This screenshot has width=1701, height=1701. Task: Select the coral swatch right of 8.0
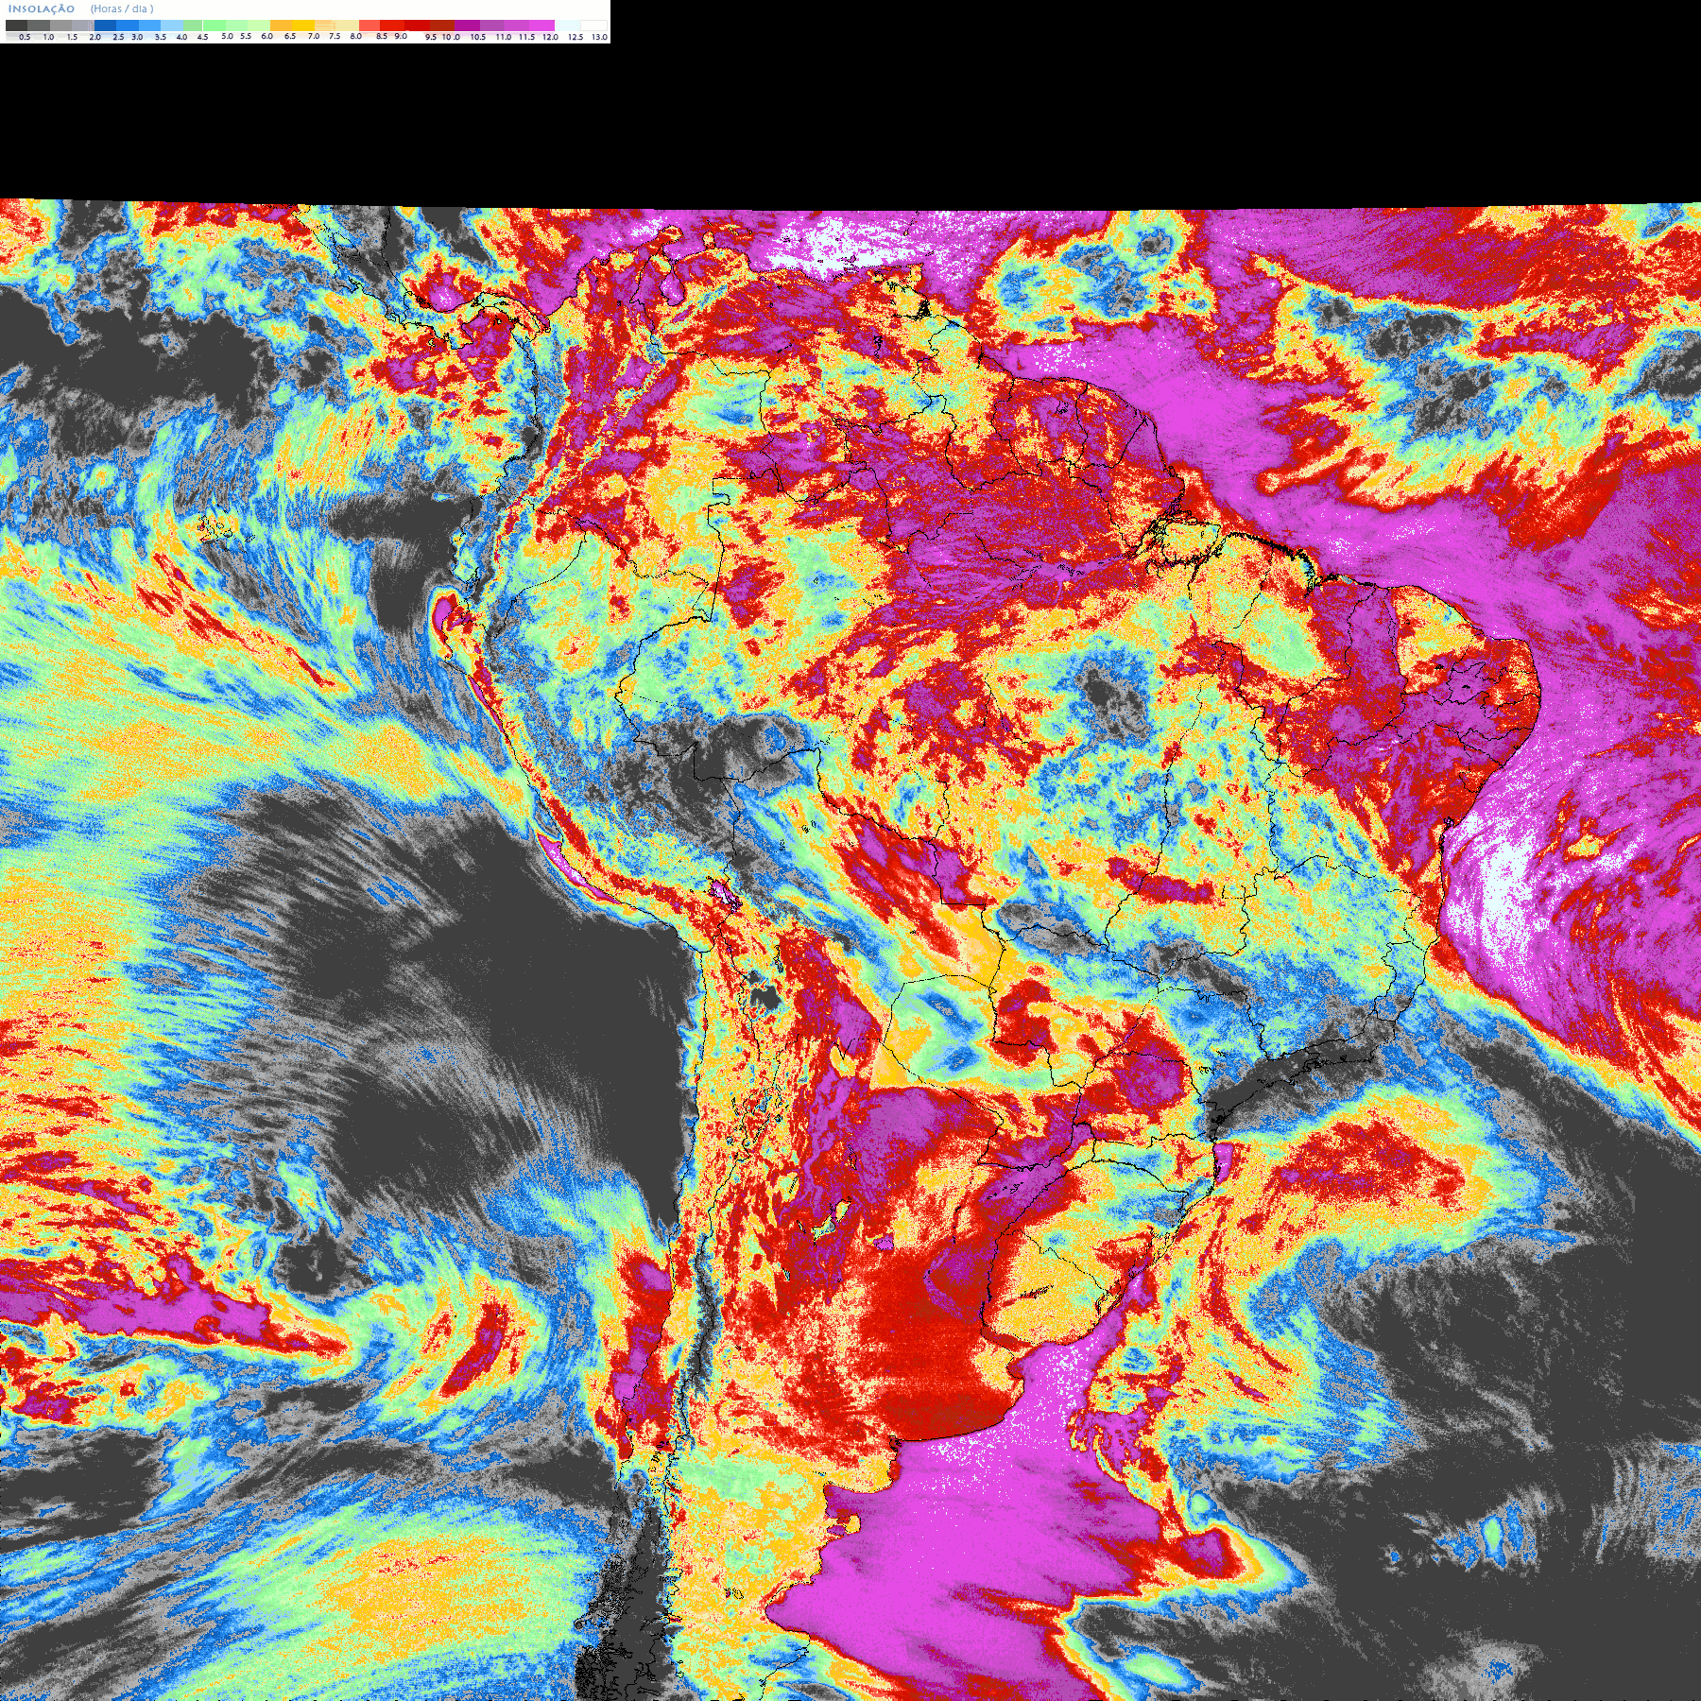pyautogui.click(x=369, y=26)
